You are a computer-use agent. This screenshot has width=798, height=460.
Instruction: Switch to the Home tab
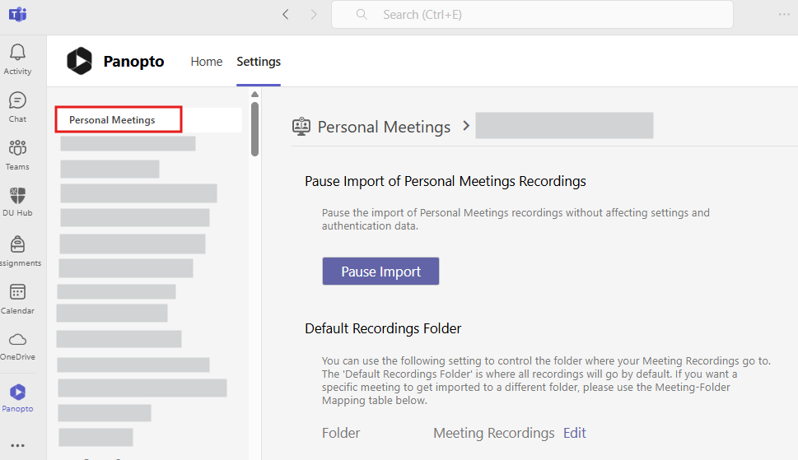pyautogui.click(x=206, y=62)
